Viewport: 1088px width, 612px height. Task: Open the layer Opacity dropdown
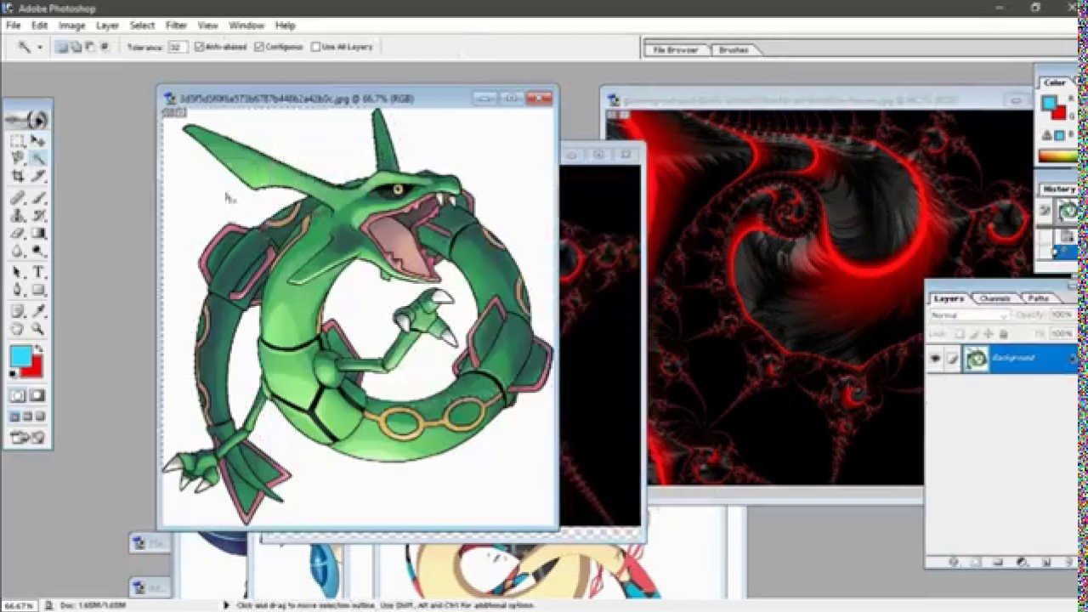tap(1062, 314)
